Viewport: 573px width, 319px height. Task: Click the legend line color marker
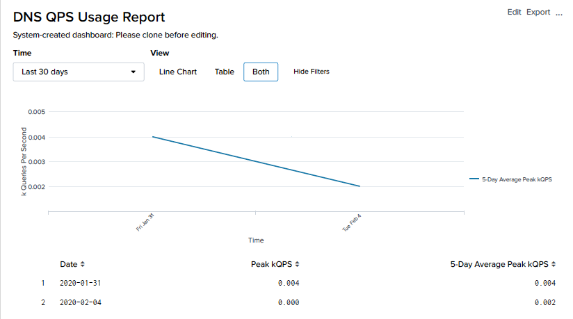[x=474, y=179]
